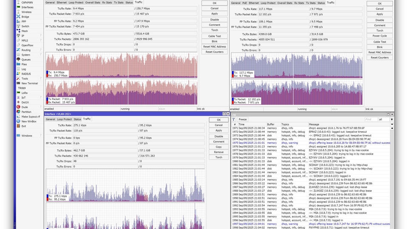This screenshot has height=229, width=408.
Task: Launch New Terminal
Action: pyautogui.click(x=29, y=83)
